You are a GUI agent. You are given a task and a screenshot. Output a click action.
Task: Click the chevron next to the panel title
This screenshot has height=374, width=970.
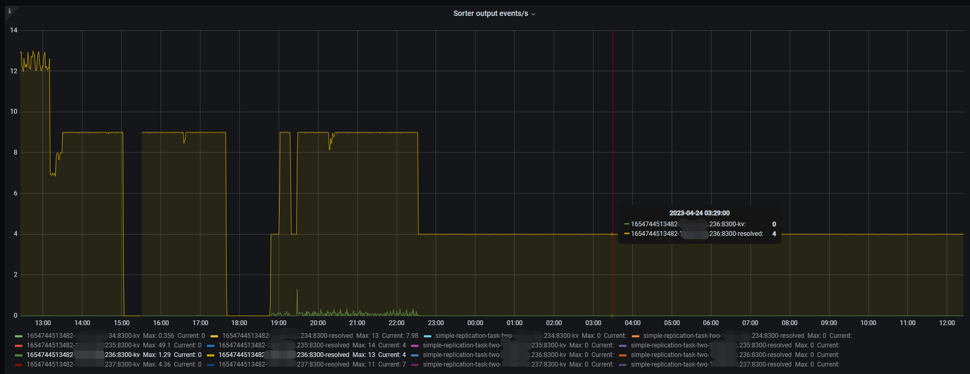[x=533, y=14]
